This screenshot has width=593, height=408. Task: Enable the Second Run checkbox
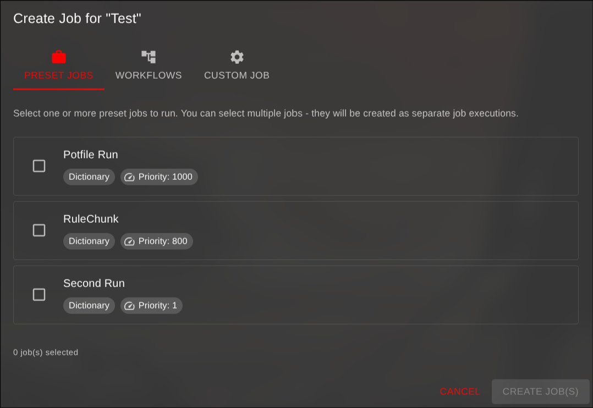[x=39, y=295]
